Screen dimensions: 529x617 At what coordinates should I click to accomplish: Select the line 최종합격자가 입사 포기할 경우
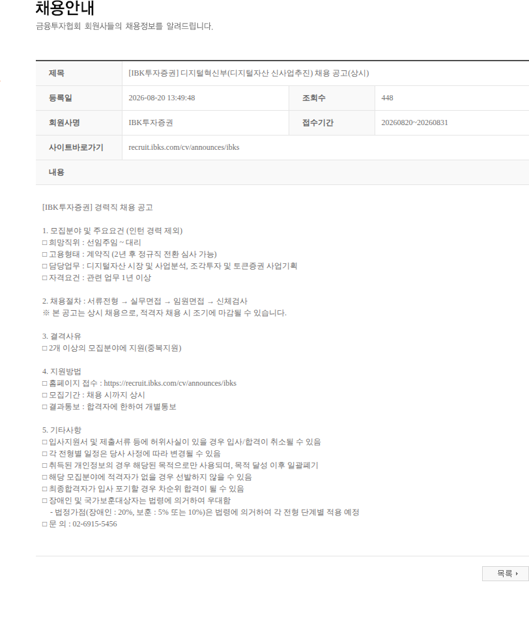[143, 489]
